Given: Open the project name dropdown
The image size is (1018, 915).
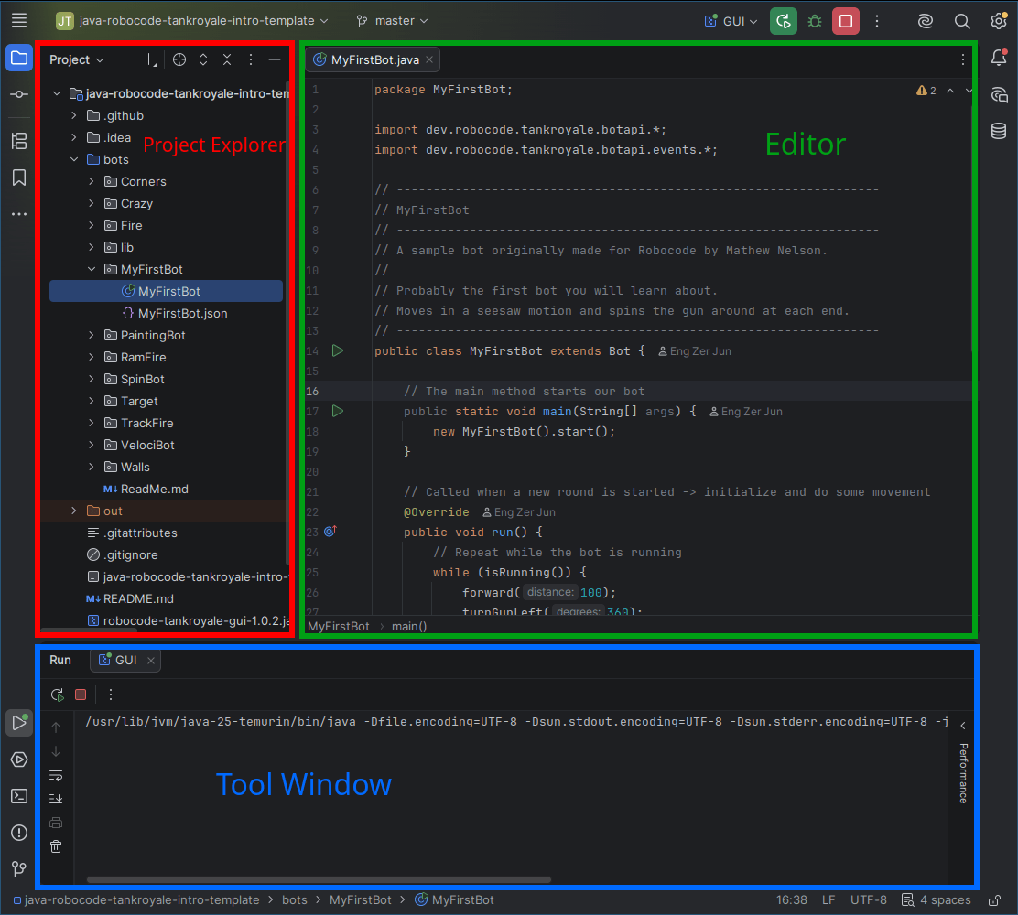Looking at the screenshot, I should click(191, 21).
